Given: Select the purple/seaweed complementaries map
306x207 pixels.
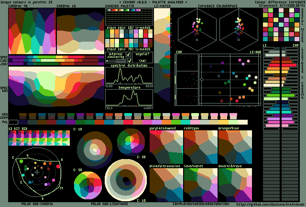Looking at the screenshot, I should pyautogui.click(x=166, y=148).
